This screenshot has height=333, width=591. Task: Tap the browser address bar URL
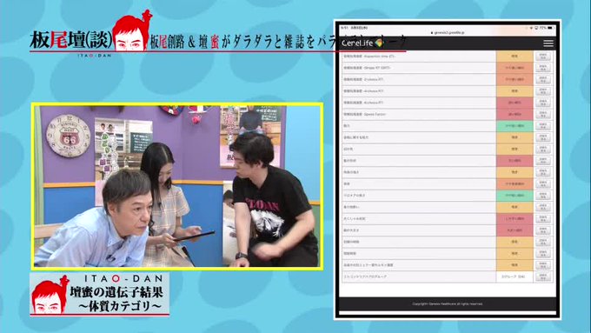(448, 33)
